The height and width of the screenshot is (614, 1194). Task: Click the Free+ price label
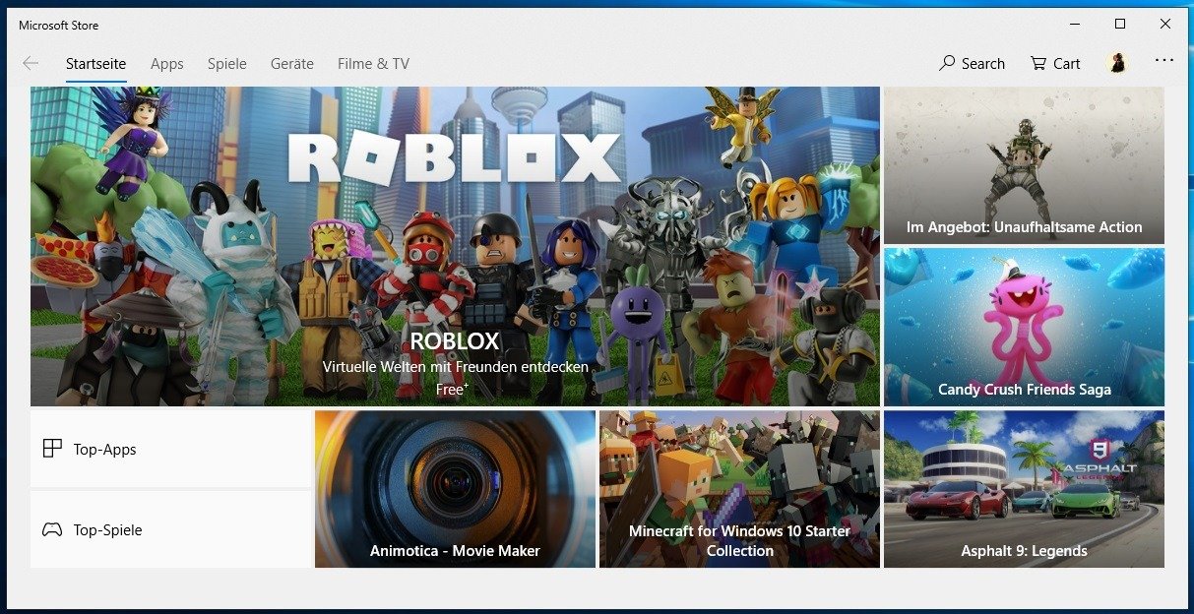[x=452, y=389]
